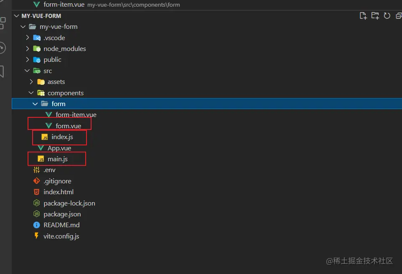Viewport: 402px width, 274px height.
Task: Collapse the components folder
Action: (31, 93)
